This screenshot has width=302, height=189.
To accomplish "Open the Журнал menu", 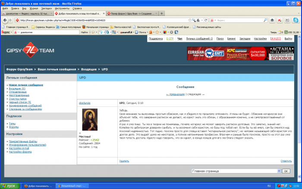I will (34, 9).
